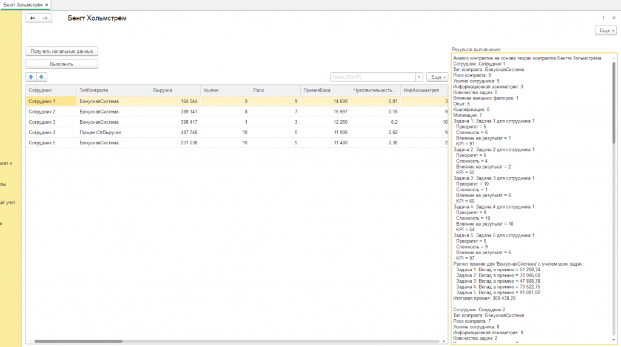Click sensitivity cell 0,38

(x=375, y=143)
